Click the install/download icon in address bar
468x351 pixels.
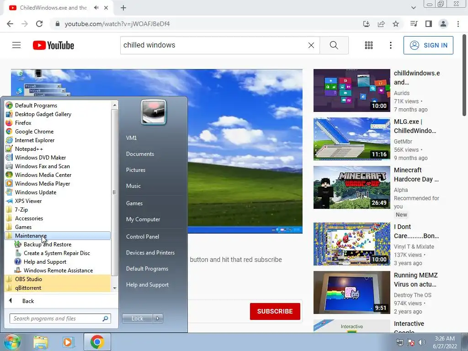(367, 24)
